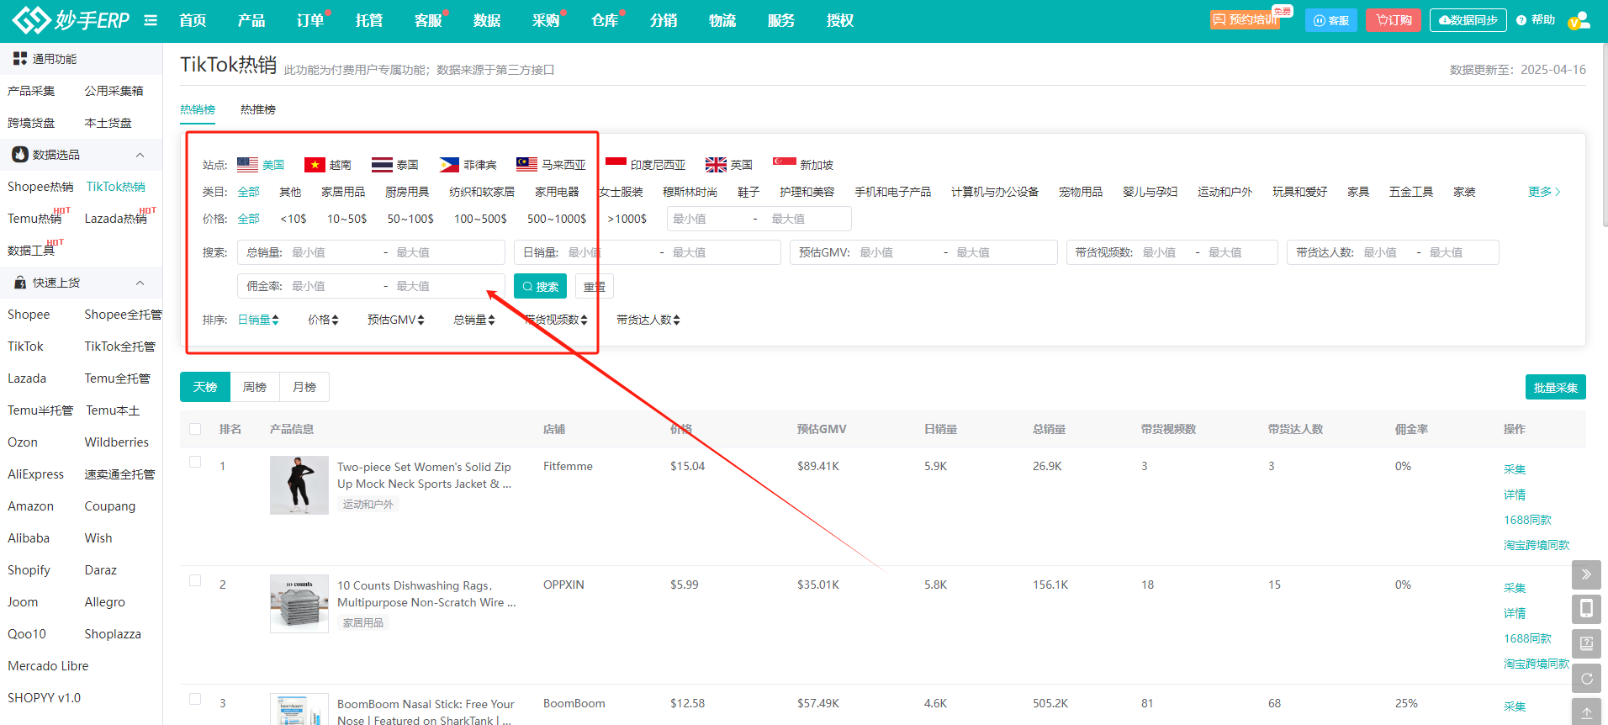Select the Thailand flag site
Image resolution: width=1608 pixels, height=725 pixels.
coord(382,164)
